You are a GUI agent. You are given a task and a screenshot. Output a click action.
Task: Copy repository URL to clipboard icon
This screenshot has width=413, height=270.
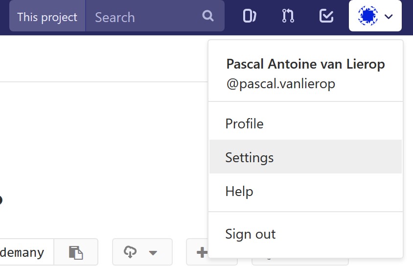tap(76, 252)
